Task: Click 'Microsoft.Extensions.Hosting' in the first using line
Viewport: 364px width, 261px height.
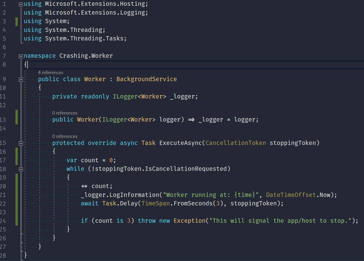Action: coord(95,4)
